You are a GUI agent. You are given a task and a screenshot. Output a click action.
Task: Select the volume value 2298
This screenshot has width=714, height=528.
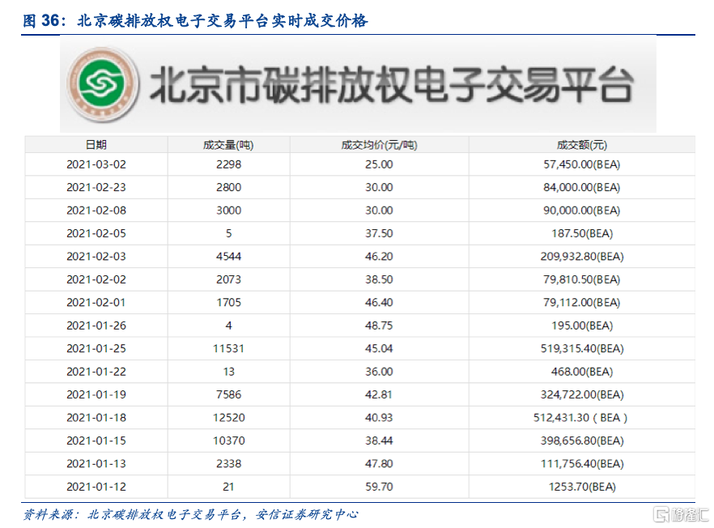(228, 164)
